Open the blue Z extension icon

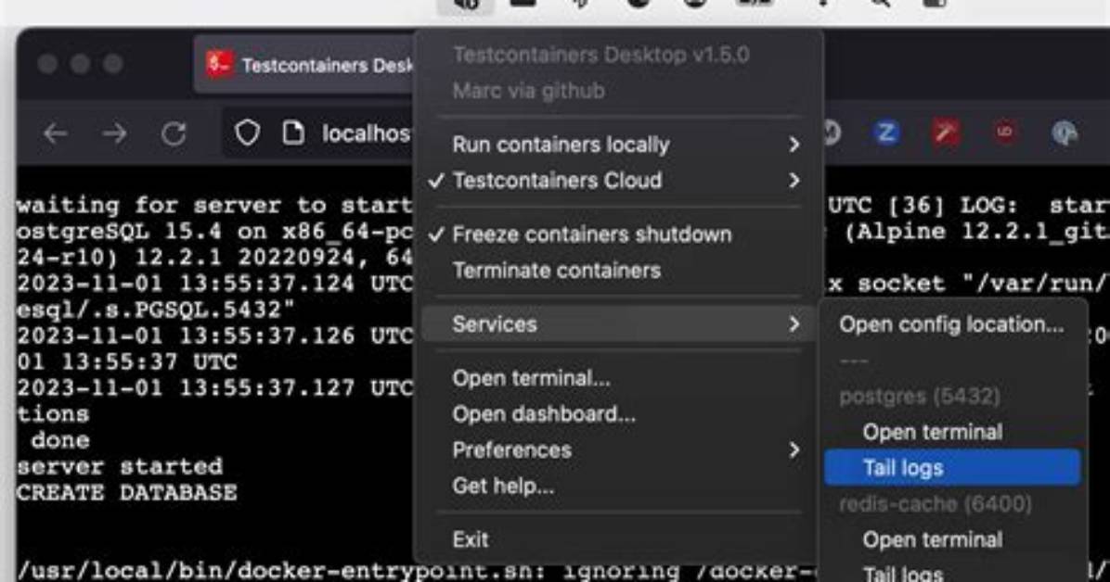pos(886,133)
